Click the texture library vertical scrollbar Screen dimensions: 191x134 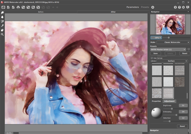[x=187, y=96]
